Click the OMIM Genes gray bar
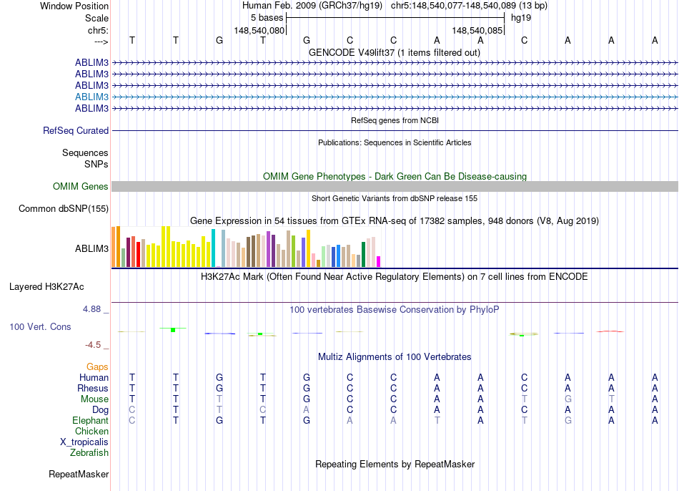 (395, 187)
